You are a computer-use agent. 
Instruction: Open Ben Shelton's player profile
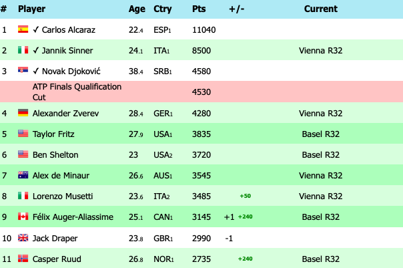[55, 154]
